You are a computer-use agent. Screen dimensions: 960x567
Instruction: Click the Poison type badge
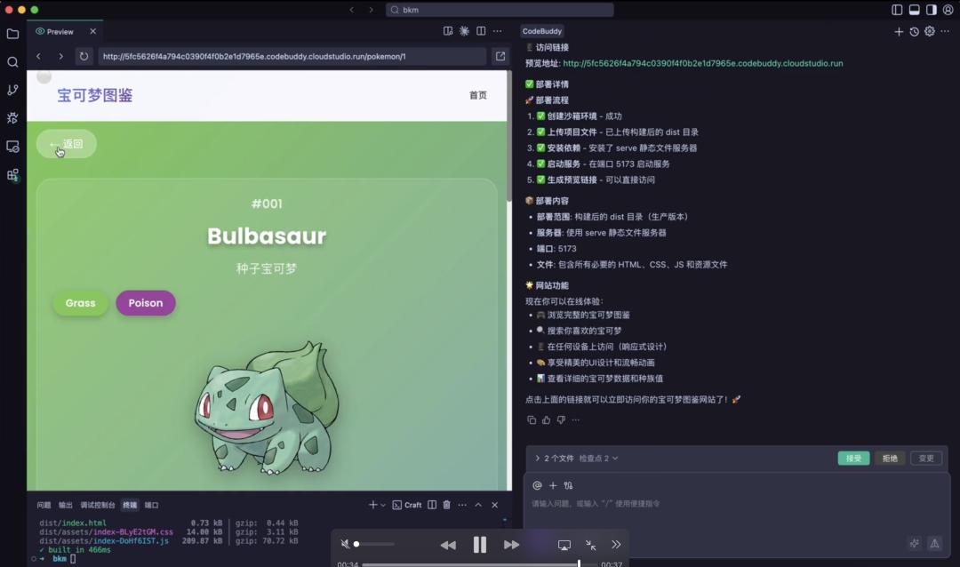pyautogui.click(x=146, y=303)
